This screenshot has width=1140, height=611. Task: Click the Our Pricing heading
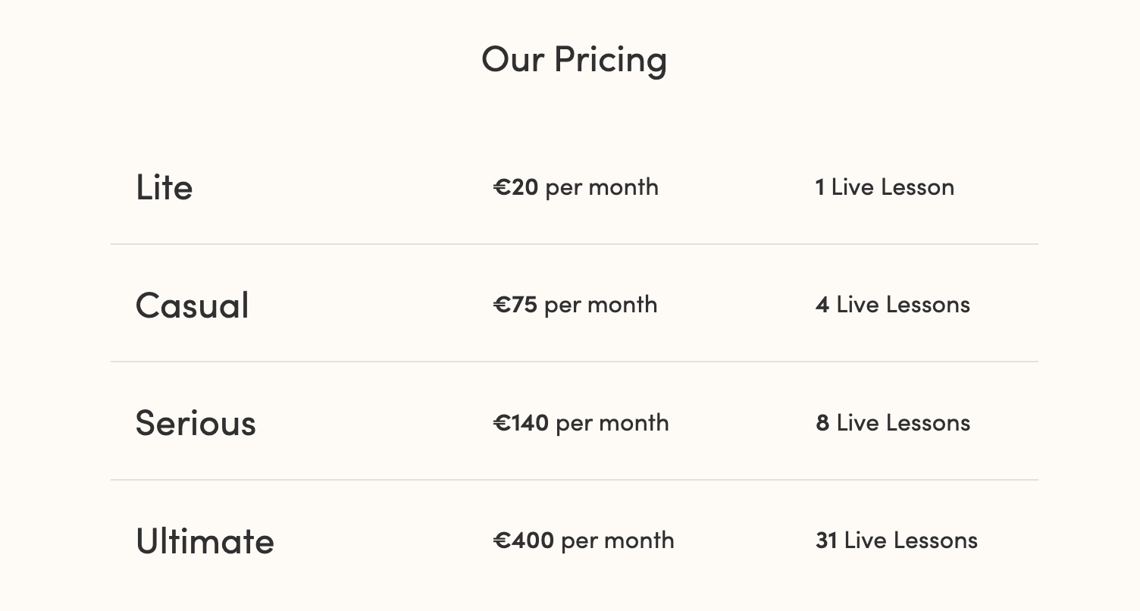[574, 60]
